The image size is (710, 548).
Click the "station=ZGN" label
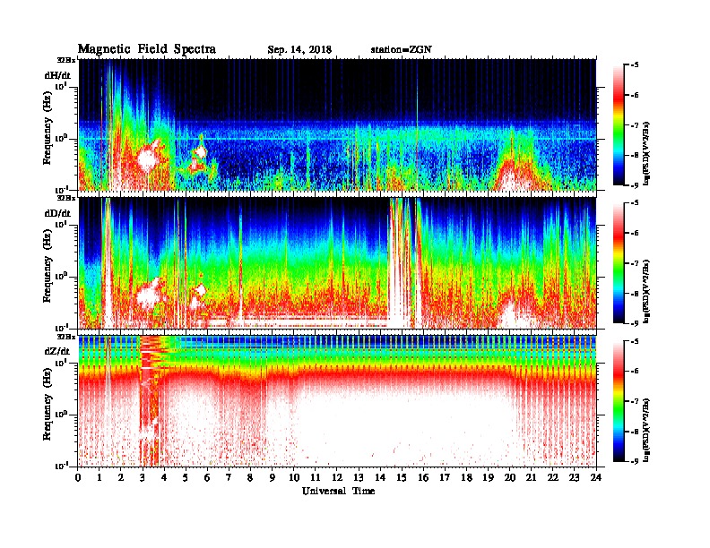coord(402,50)
